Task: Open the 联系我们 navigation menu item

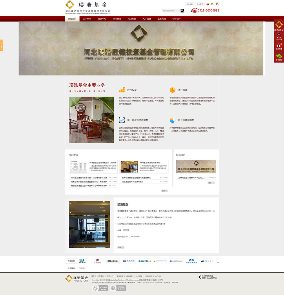Action: [x=162, y=19]
